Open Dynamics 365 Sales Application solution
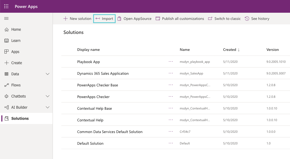290x159 pixels. 103,73
